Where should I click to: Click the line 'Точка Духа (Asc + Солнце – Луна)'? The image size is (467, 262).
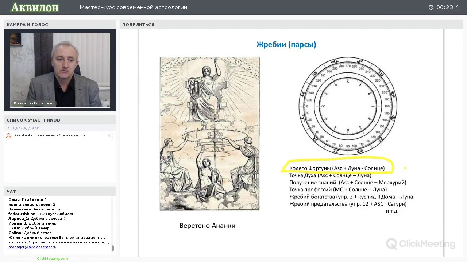330,175
